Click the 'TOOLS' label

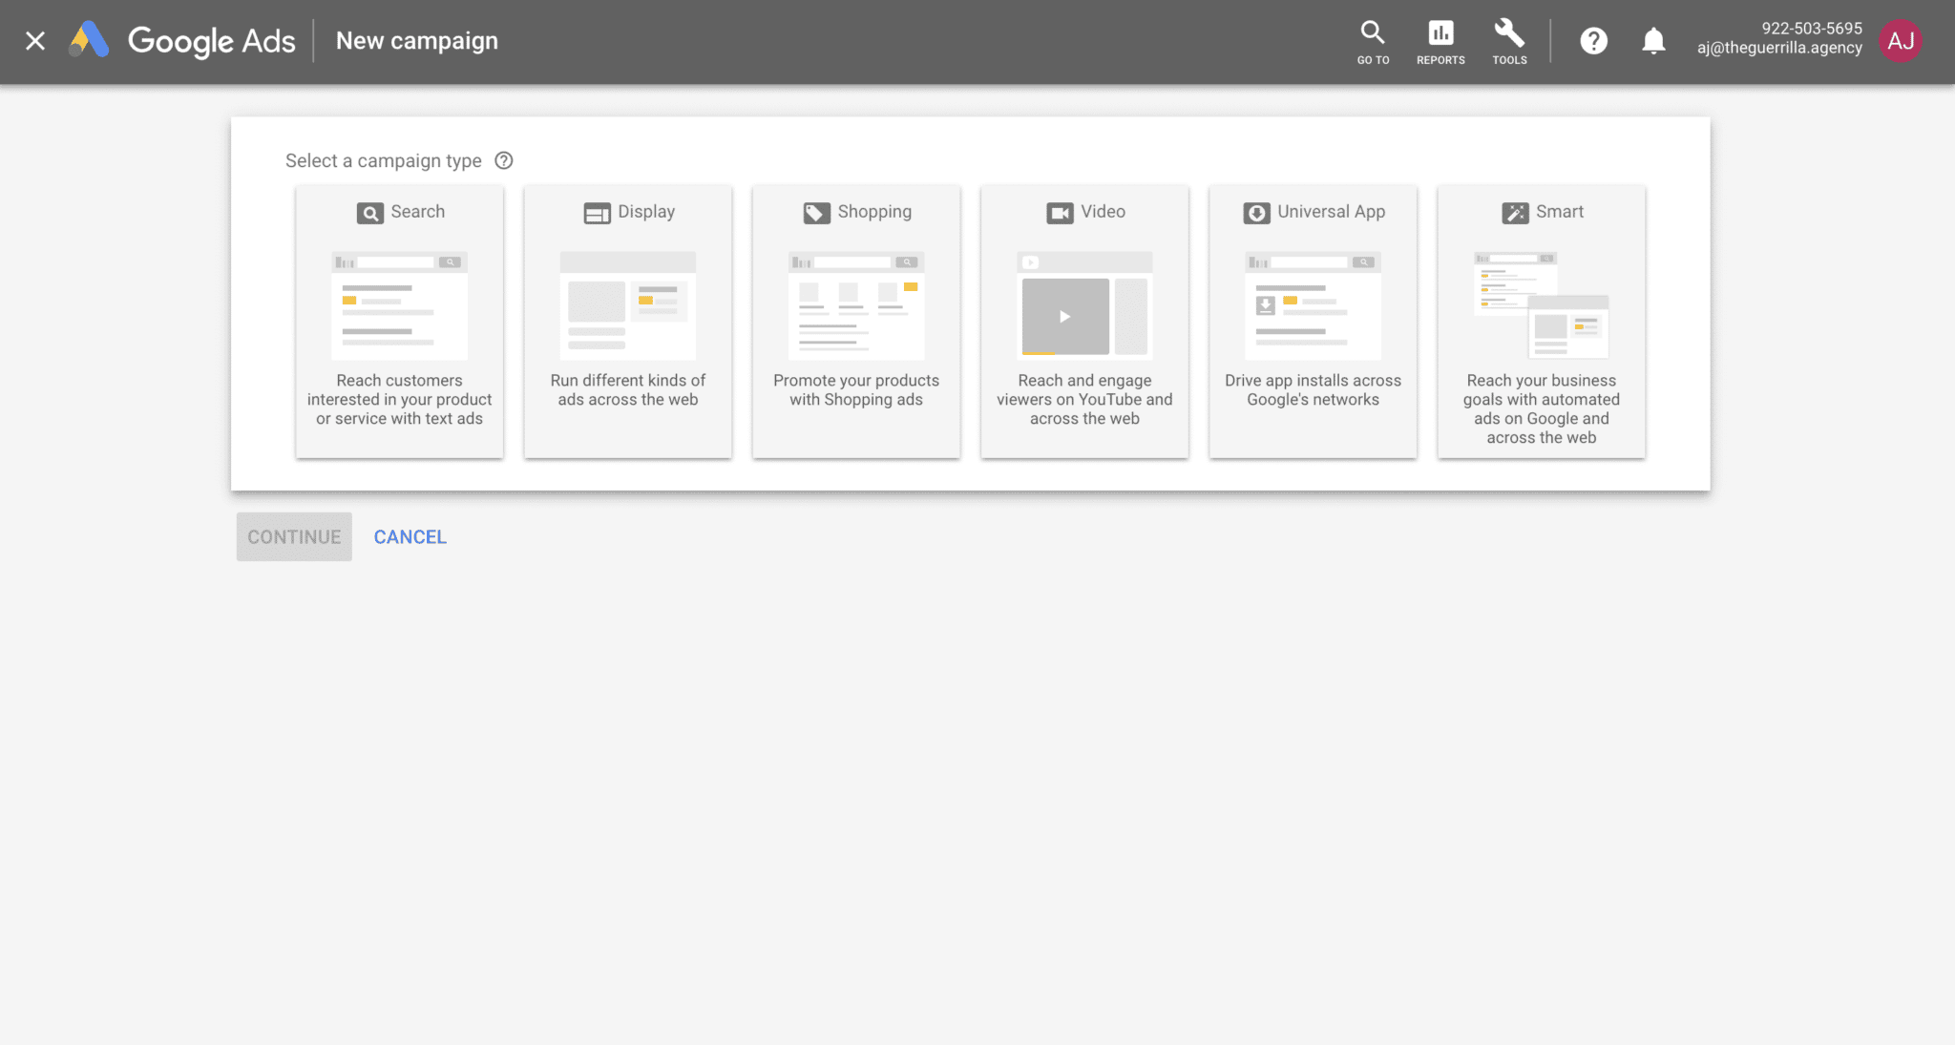[1510, 60]
